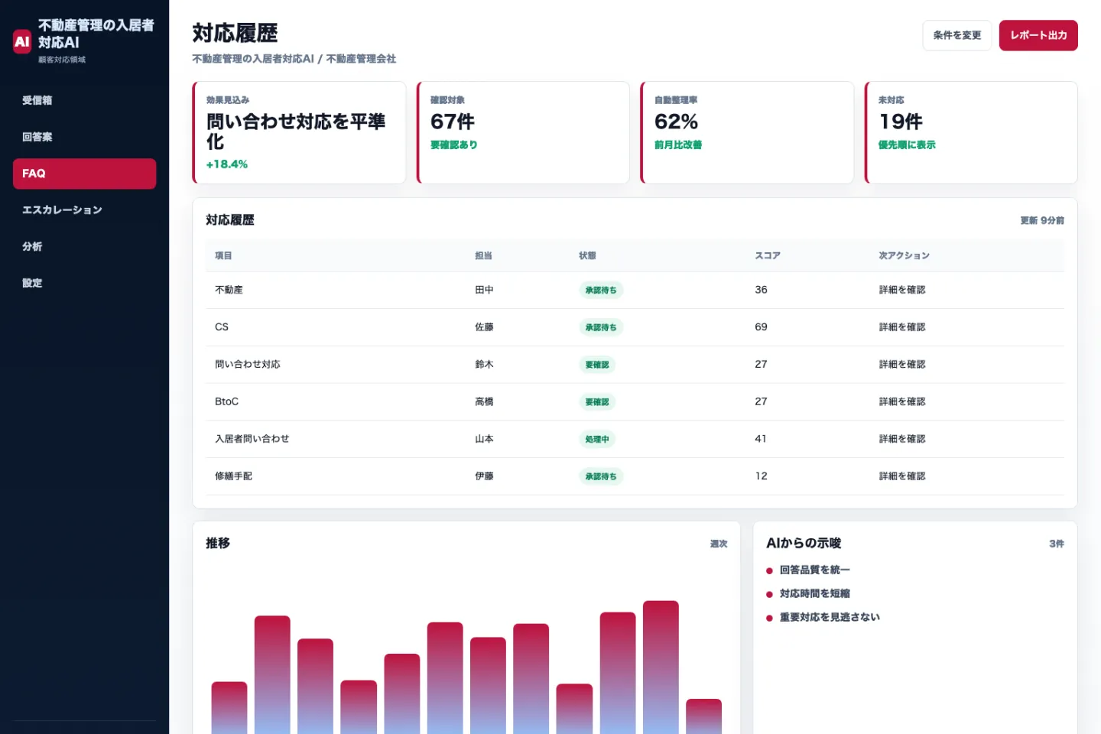Open the 67件 確認対象 card

(523, 132)
